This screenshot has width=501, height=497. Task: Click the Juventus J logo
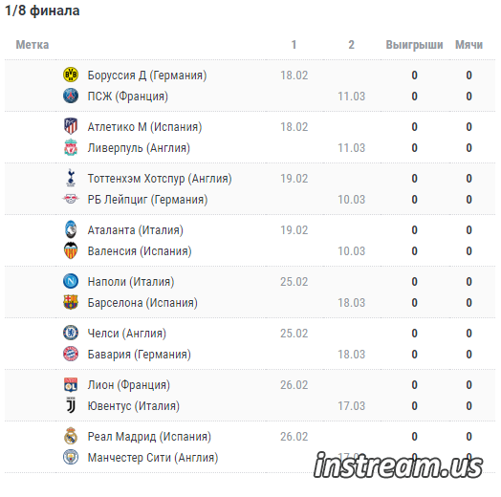pos(71,405)
